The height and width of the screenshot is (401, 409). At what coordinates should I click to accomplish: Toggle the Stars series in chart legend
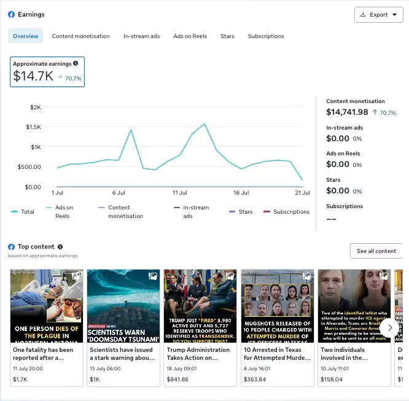tap(240, 212)
